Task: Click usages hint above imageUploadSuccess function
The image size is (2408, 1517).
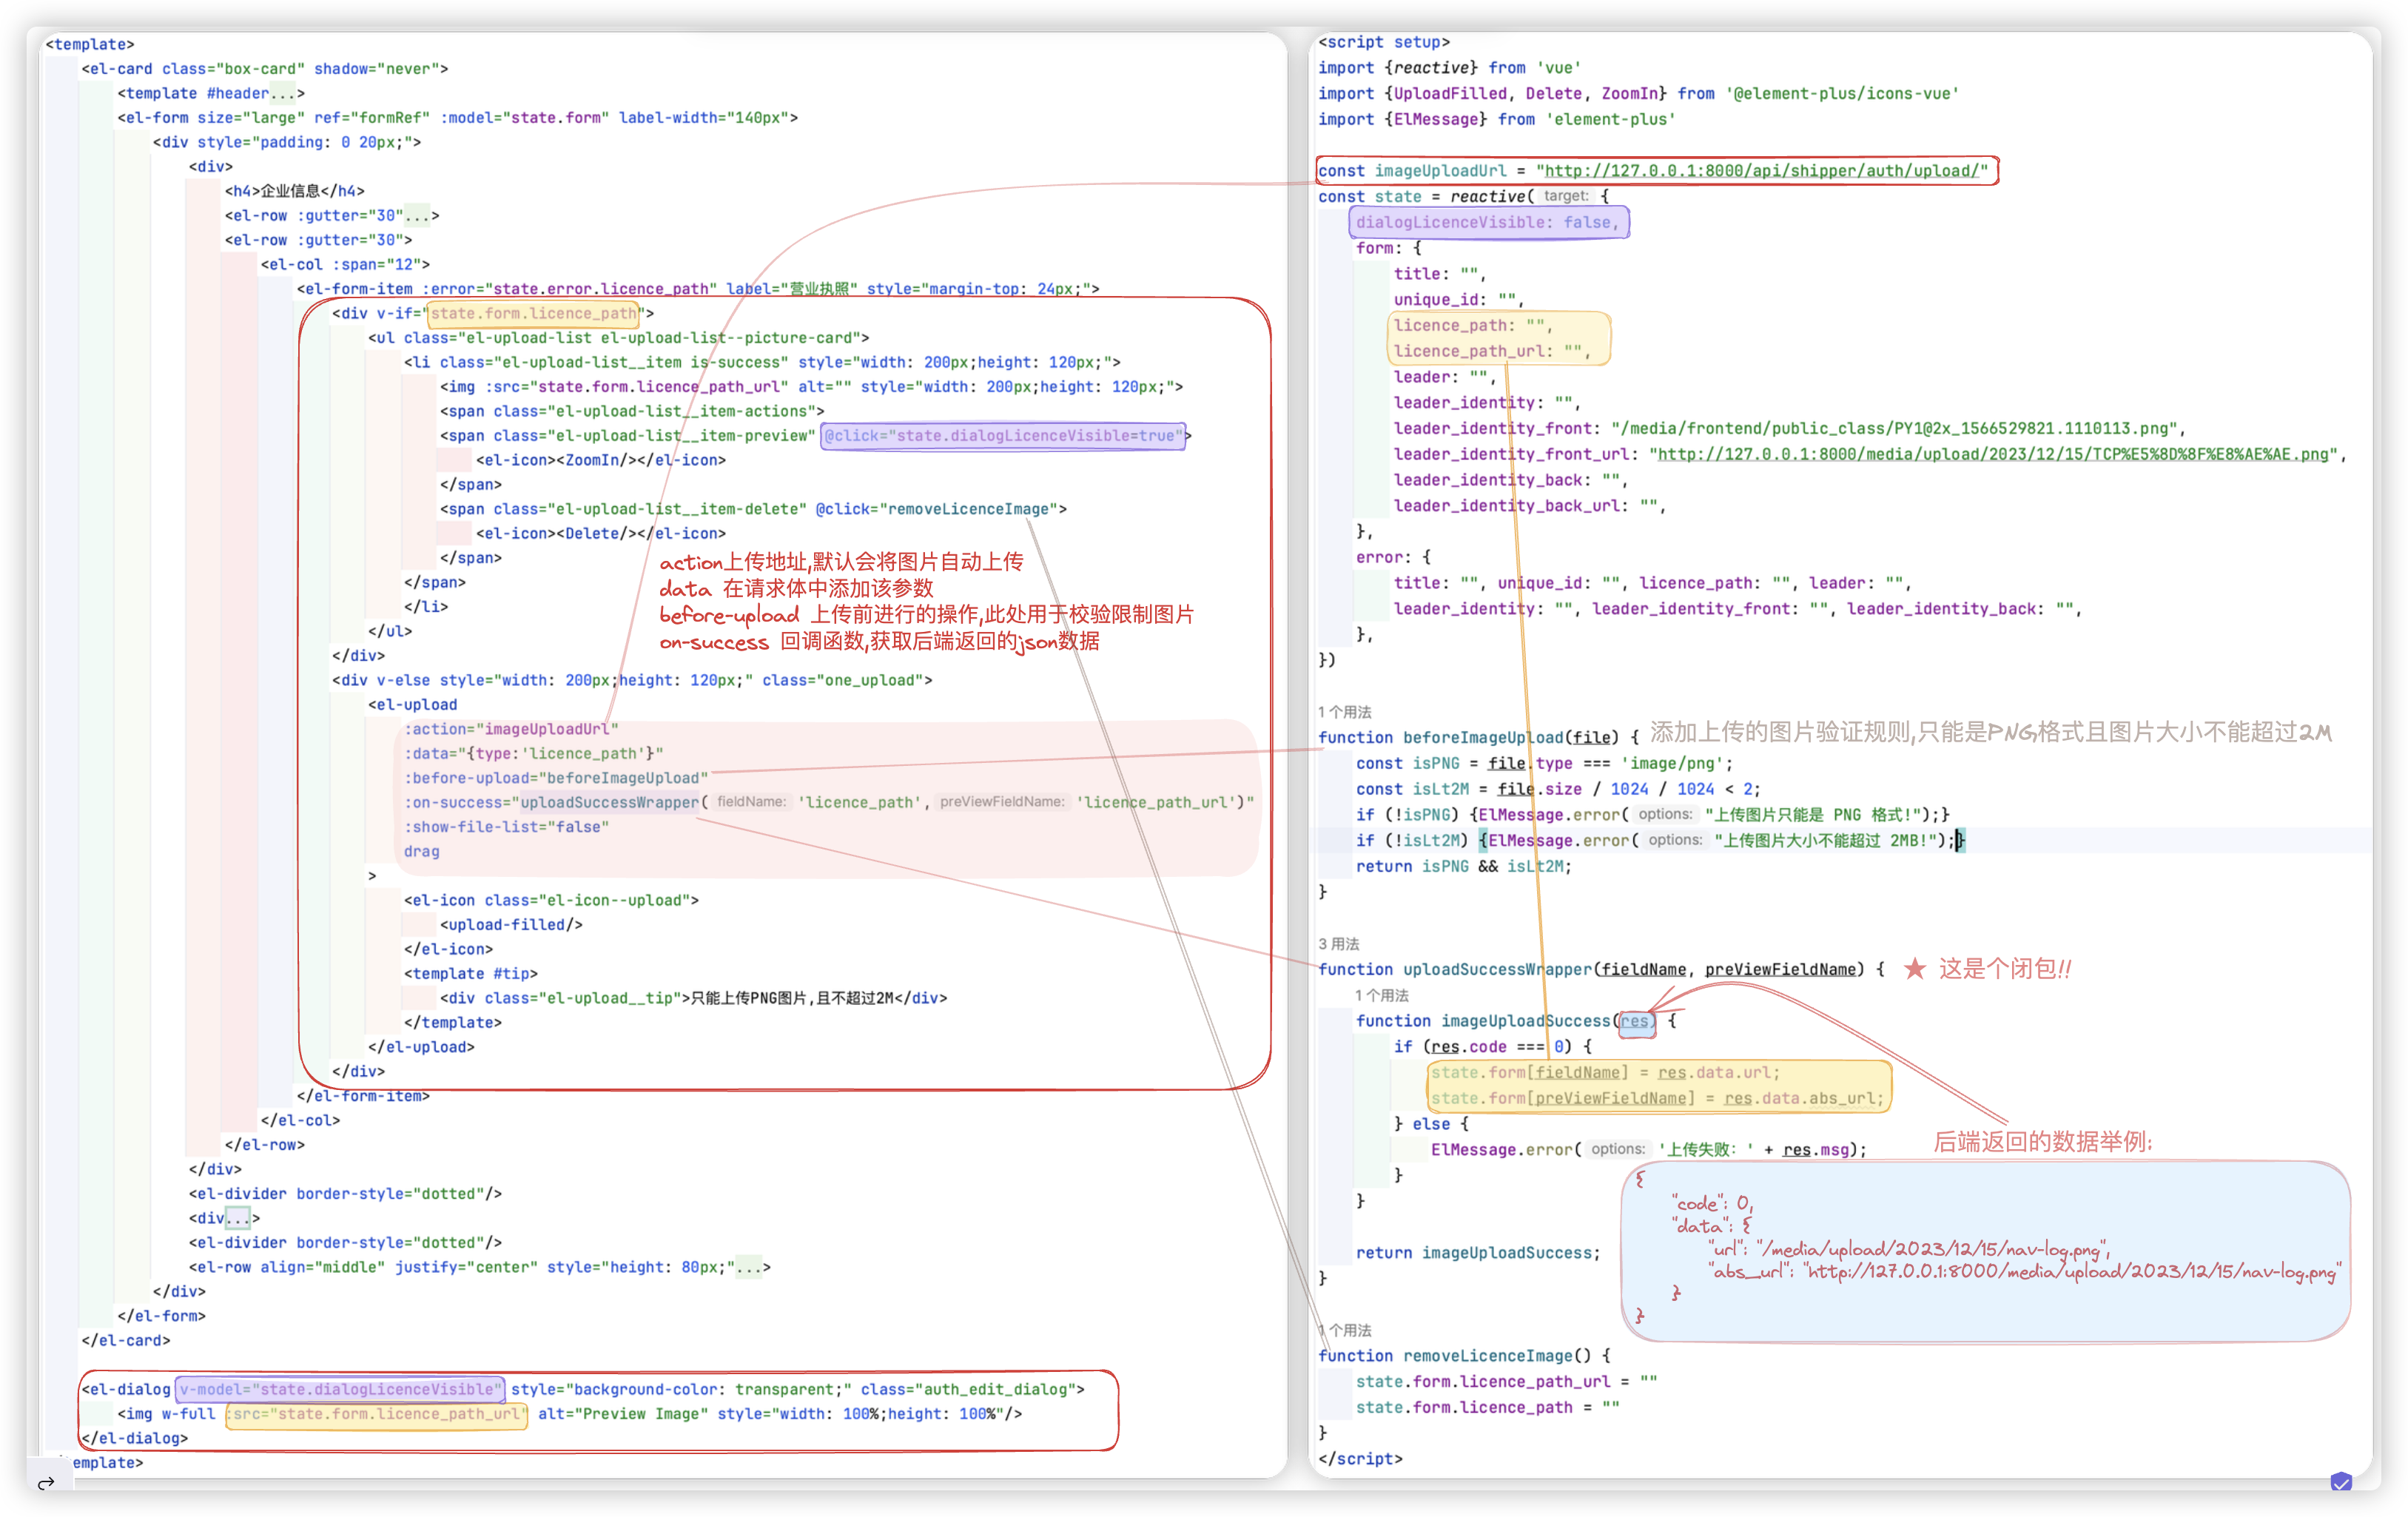Action: point(1381,995)
